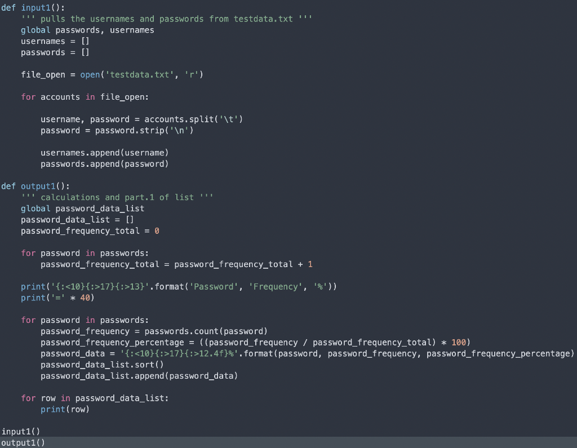Click the 'for accounts in file_open:' line
Screen dimensions: 577x448
(85, 97)
